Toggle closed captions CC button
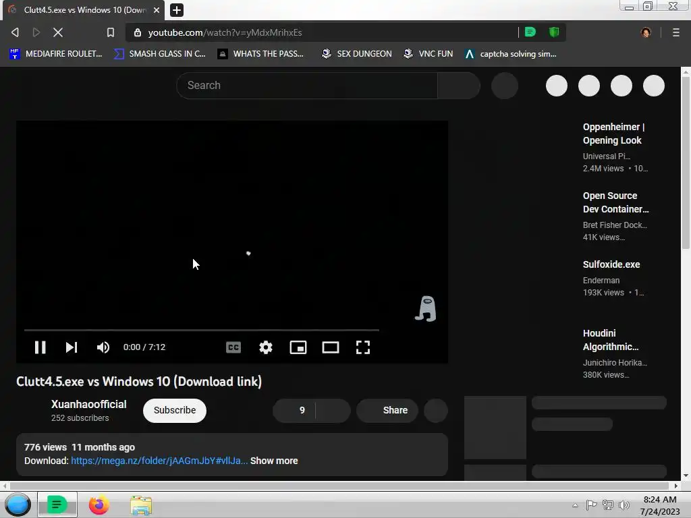691x518 pixels. pyautogui.click(x=233, y=347)
